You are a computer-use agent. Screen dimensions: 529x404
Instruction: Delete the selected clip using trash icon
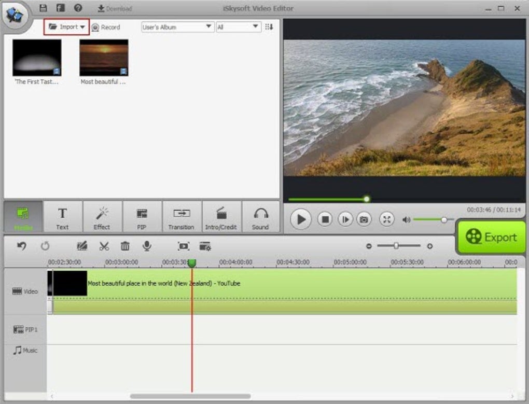coord(125,246)
